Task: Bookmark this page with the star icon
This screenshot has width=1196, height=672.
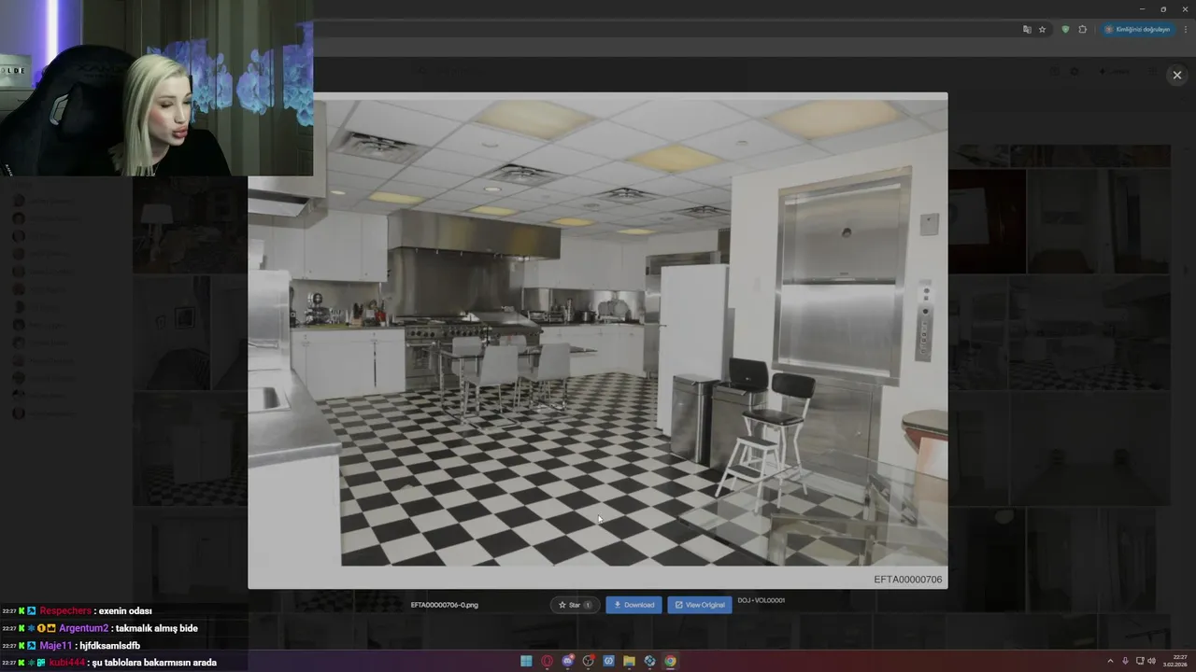Action: [x=1043, y=29]
